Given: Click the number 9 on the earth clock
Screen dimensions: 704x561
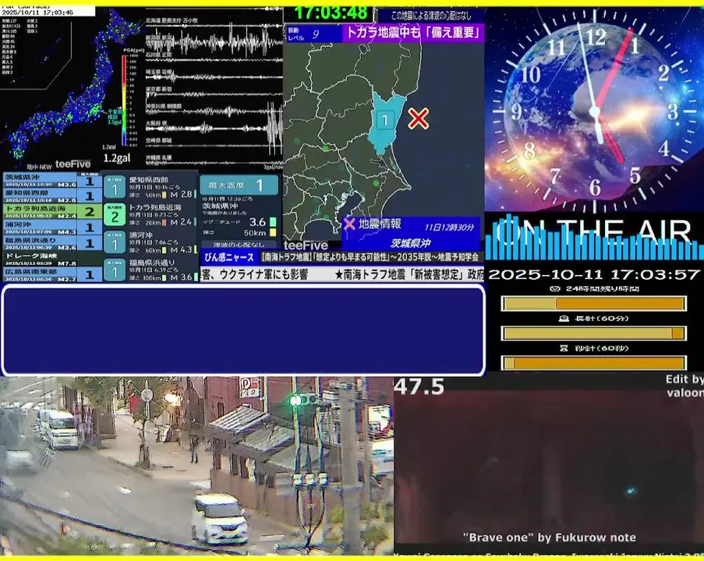Looking at the screenshot, I should coord(516,111).
